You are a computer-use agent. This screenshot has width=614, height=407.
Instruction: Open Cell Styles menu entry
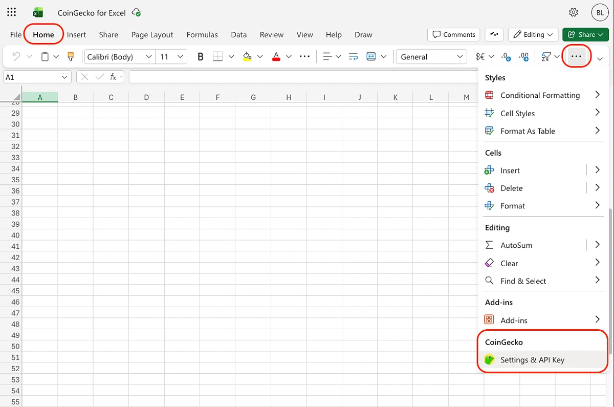543,113
